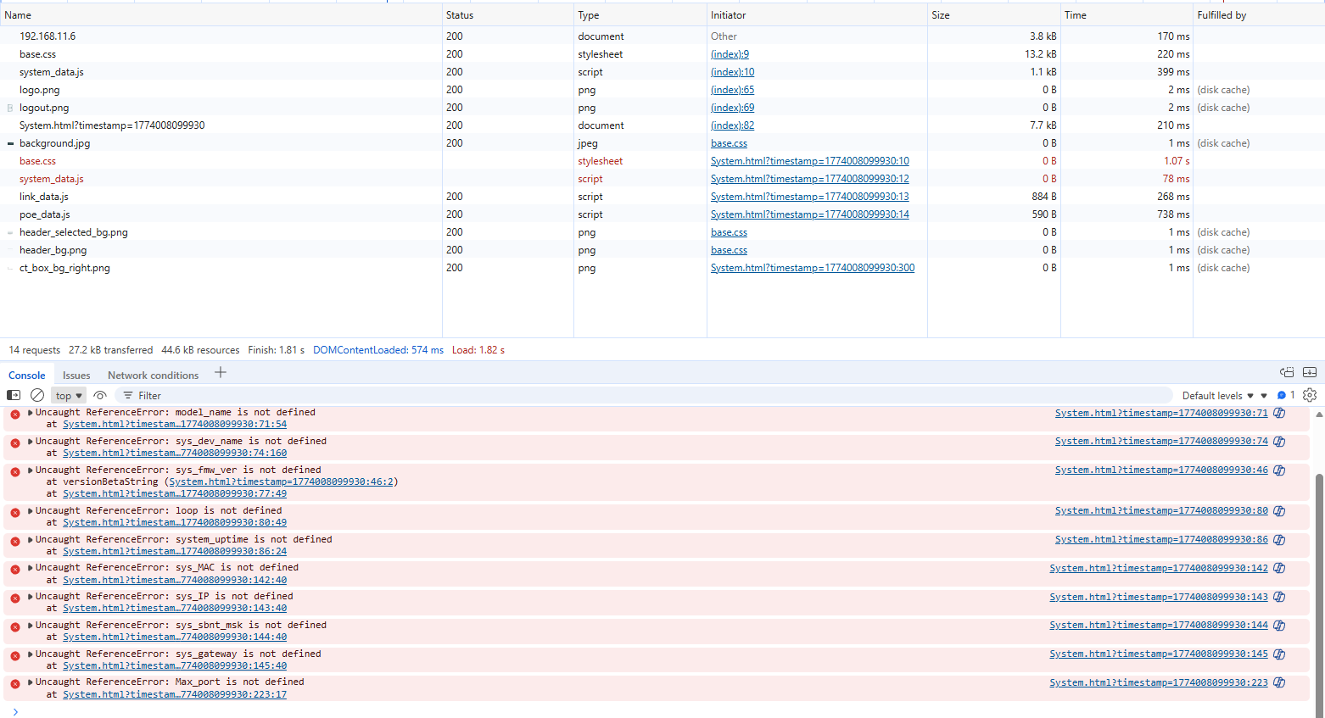This screenshot has height=718, width=1325.
Task: Follow the versionBetaString stack link 46:2
Action: (281, 481)
